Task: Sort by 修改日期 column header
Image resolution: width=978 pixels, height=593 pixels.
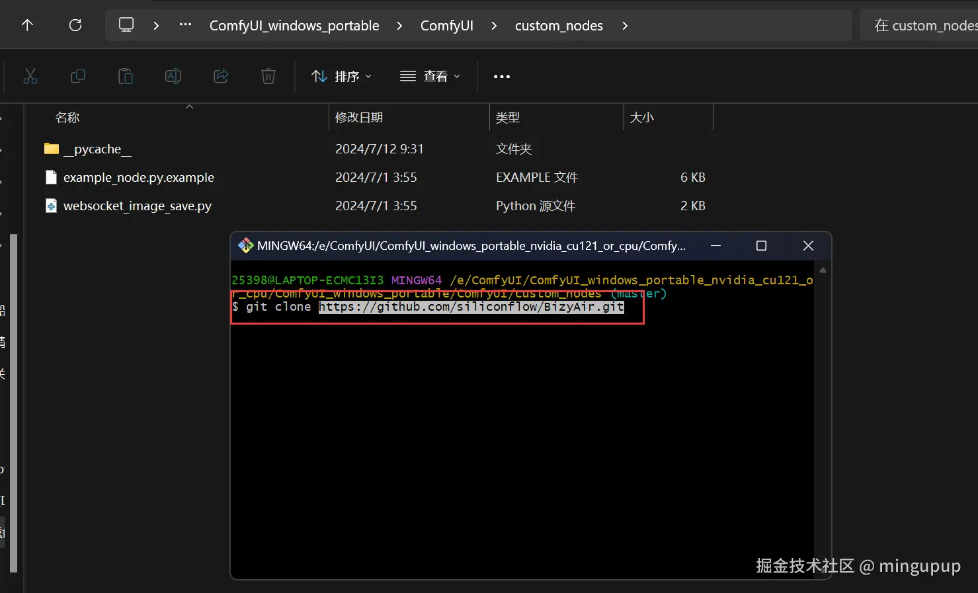Action: click(359, 117)
